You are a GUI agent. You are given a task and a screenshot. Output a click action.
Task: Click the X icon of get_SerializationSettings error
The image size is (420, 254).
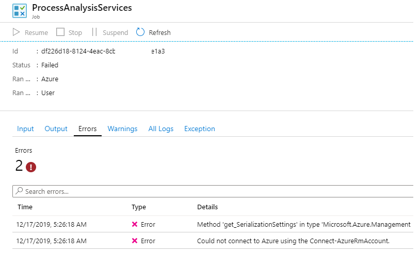pos(135,224)
